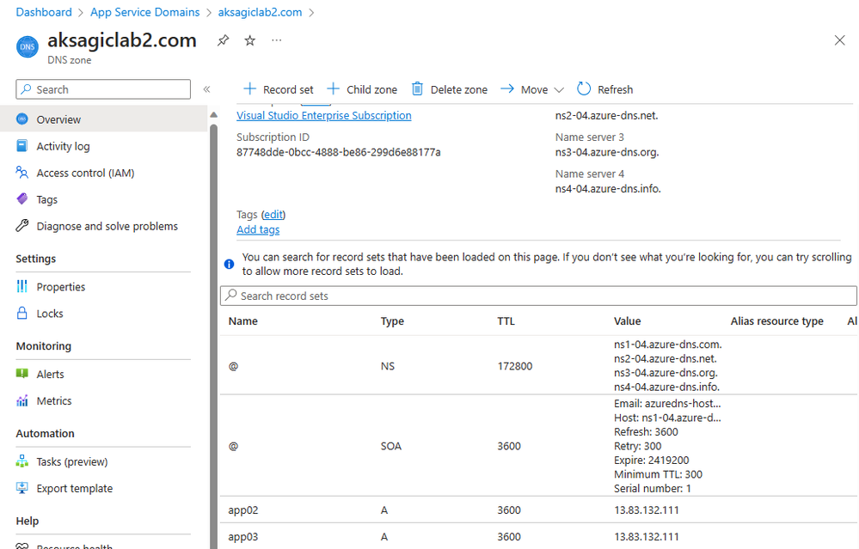
Task: Create a Child zone
Action: click(362, 89)
